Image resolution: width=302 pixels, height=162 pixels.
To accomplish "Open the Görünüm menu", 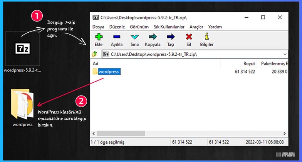I will click(139, 27).
